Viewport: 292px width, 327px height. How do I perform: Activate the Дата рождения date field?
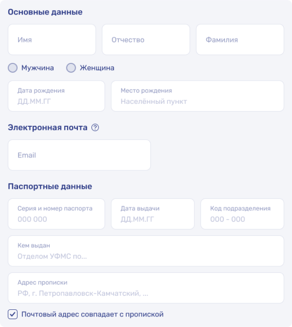56,96
